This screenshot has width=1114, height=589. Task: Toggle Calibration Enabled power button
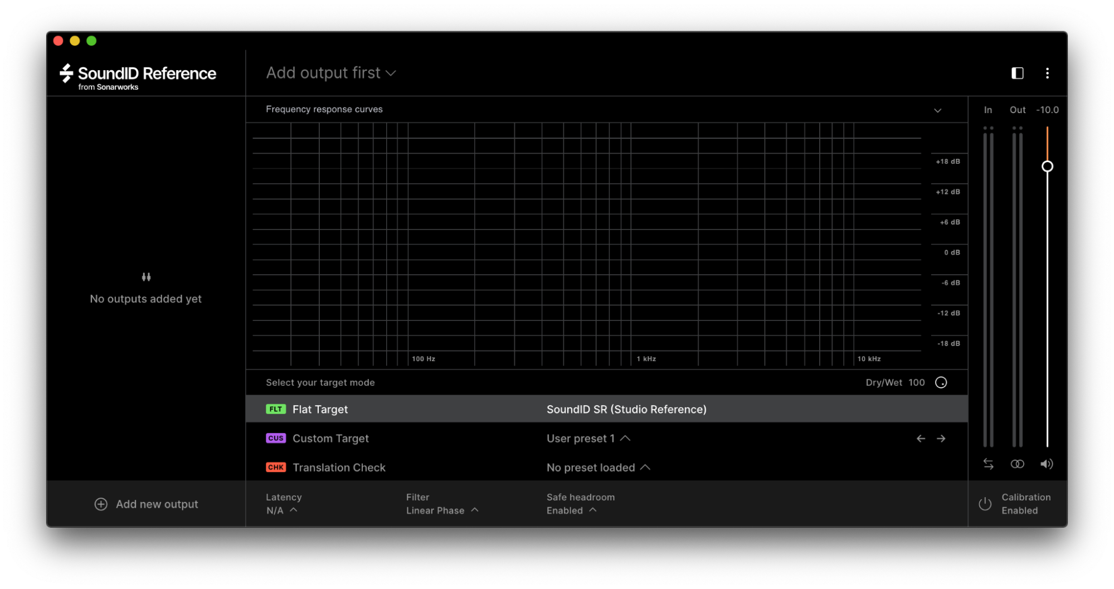pos(985,504)
